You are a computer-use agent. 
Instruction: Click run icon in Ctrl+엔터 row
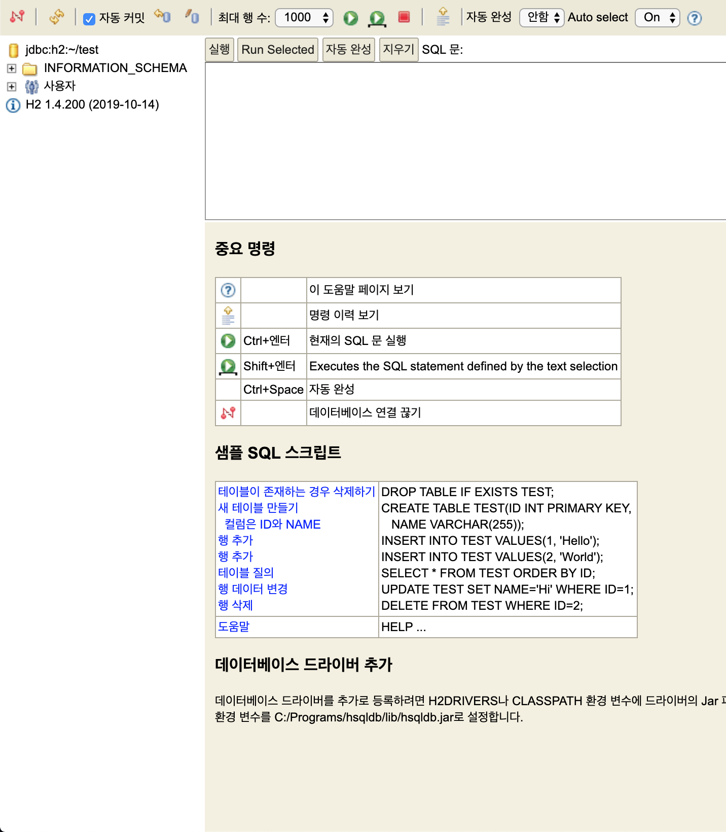[x=228, y=341]
